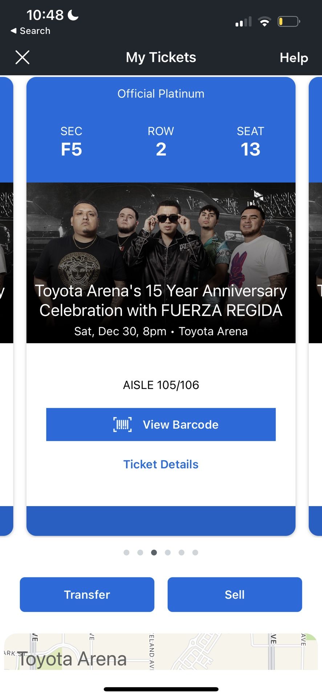Tap the previous ticket card on the left edge
Image resolution: width=322 pixels, height=698 pixels.
[7, 306]
